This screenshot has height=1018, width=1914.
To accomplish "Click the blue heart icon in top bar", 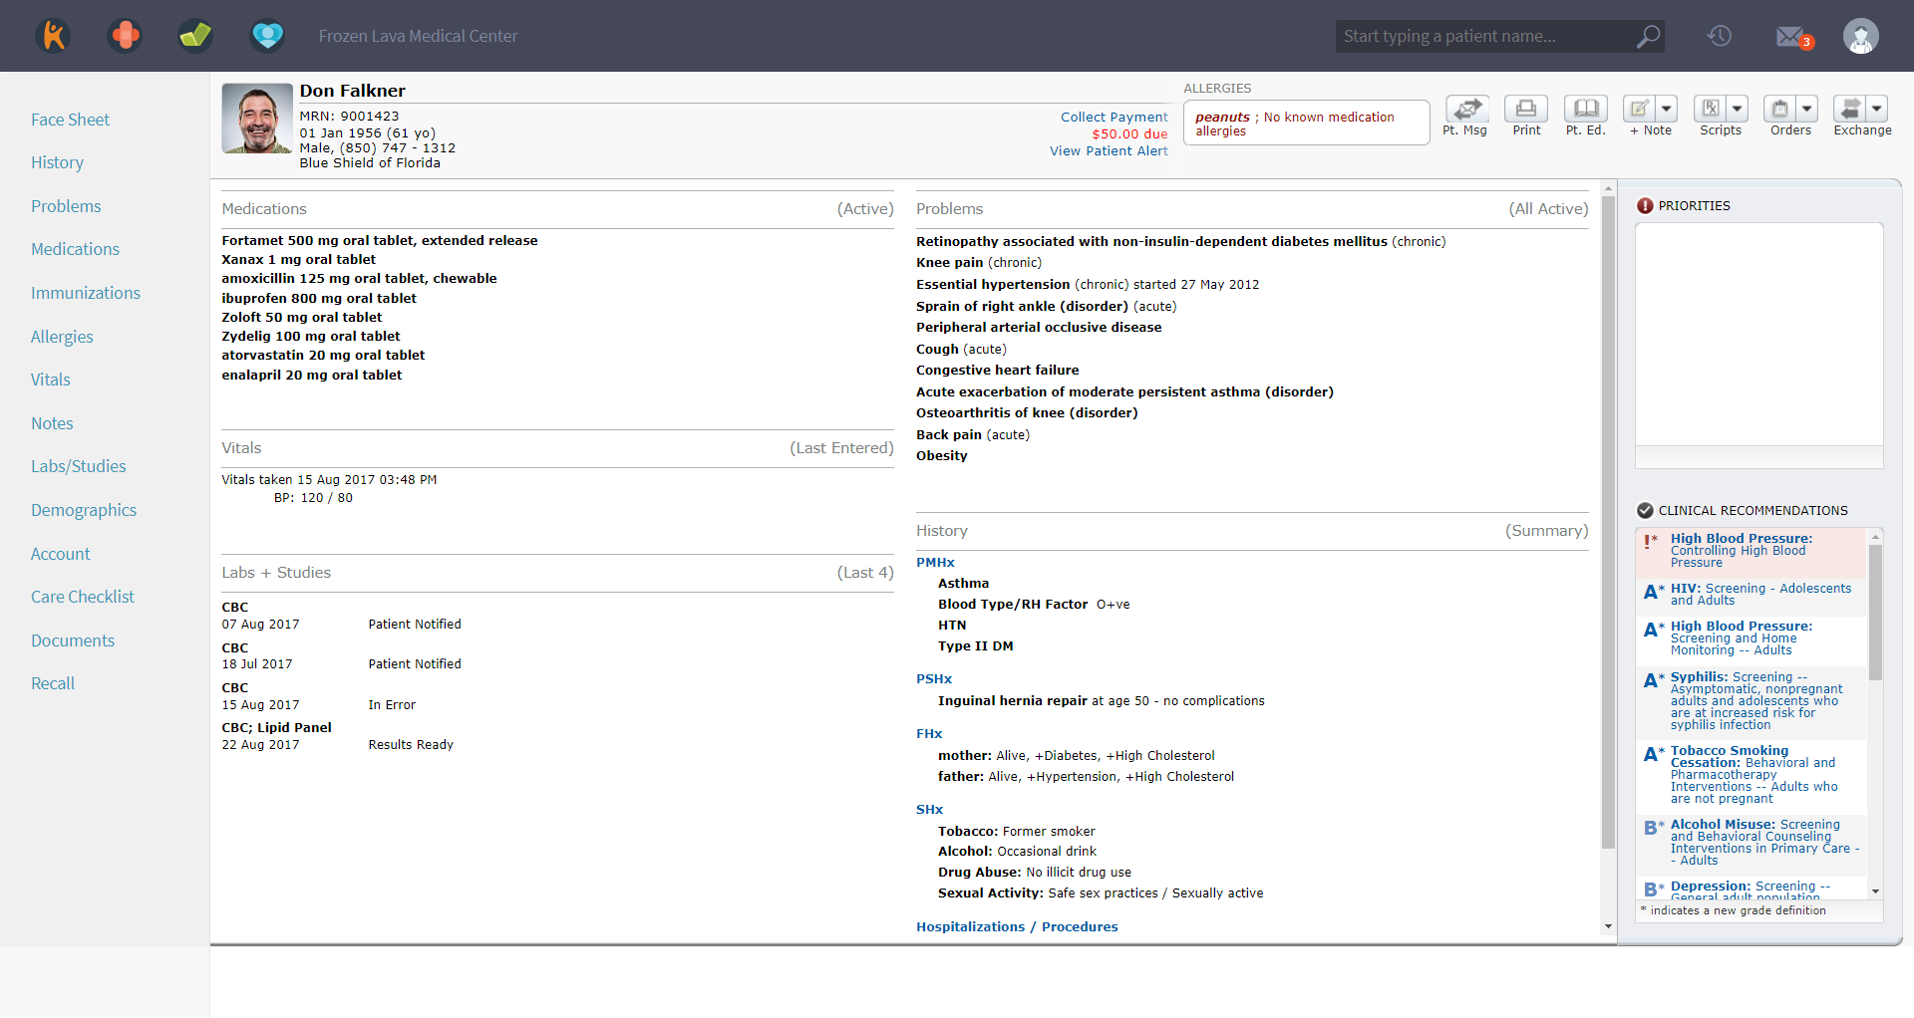I will tap(267, 36).
